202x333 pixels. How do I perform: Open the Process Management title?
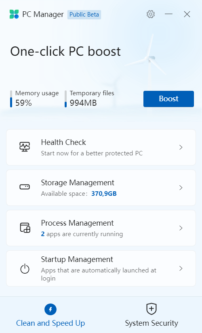click(78, 223)
